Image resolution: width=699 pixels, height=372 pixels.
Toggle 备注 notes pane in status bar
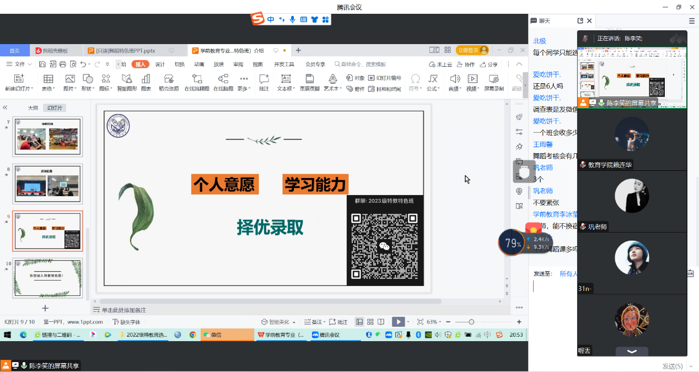(x=313, y=322)
